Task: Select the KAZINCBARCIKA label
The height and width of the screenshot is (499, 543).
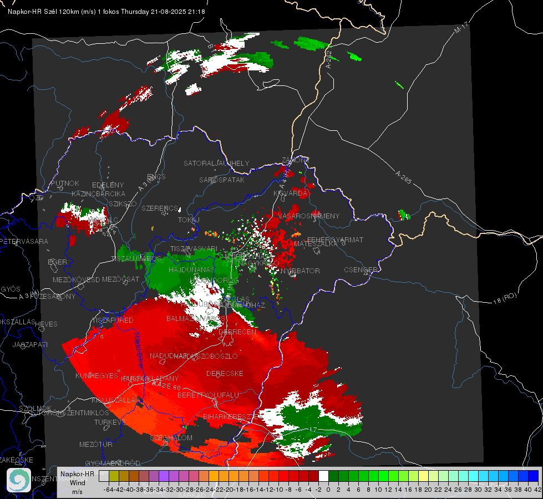Action: [x=98, y=194]
